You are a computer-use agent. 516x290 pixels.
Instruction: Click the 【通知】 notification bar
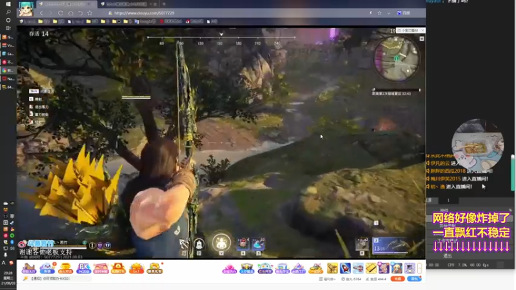pyautogui.click(x=57, y=278)
